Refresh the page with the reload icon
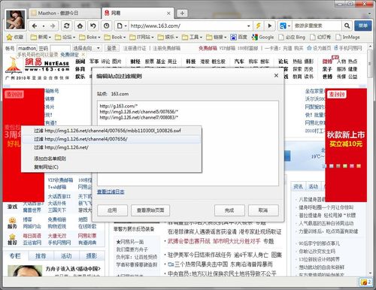Viewport: 376px width, 290px height. (x=67, y=26)
